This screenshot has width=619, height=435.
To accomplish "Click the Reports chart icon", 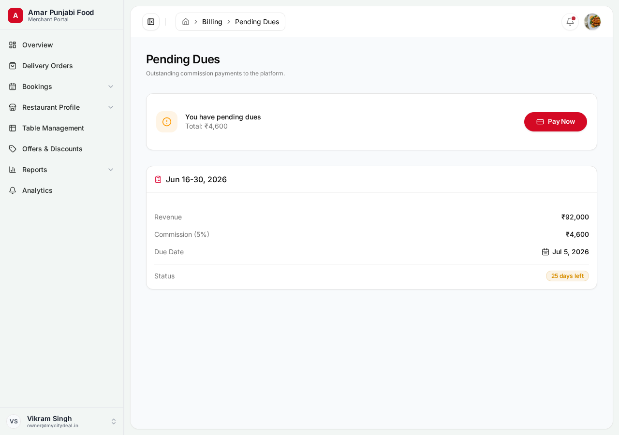I will click(13, 170).
